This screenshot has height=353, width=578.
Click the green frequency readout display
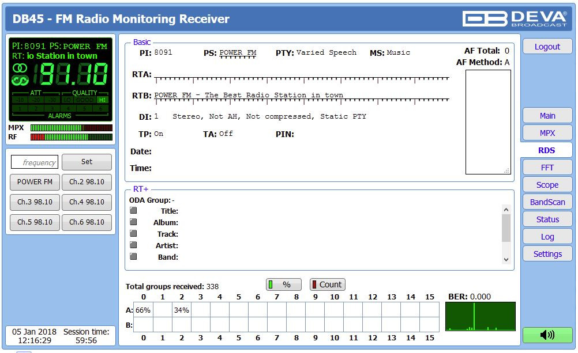pos(71,74)
